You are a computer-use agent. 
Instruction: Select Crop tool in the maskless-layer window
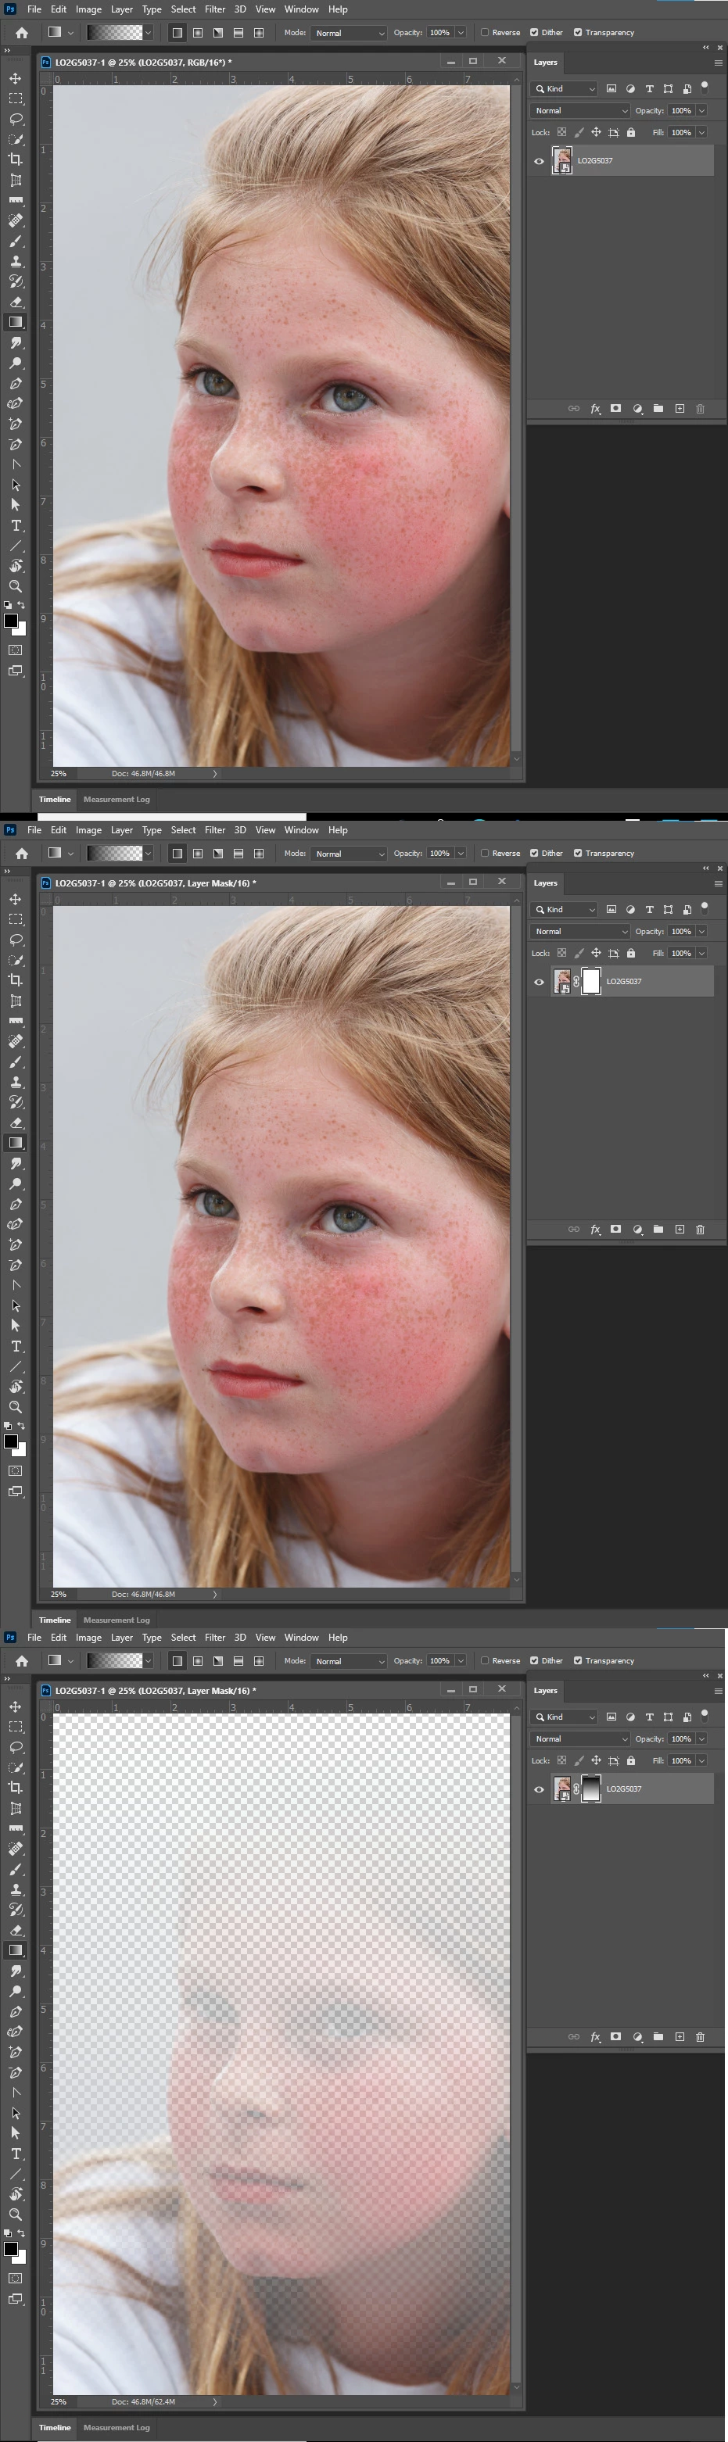click(15, 159)
